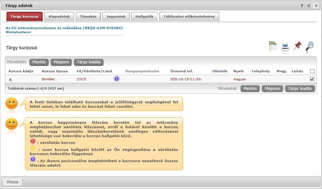
Task: Click the blue exclamation legend icon
Action: 33,159
